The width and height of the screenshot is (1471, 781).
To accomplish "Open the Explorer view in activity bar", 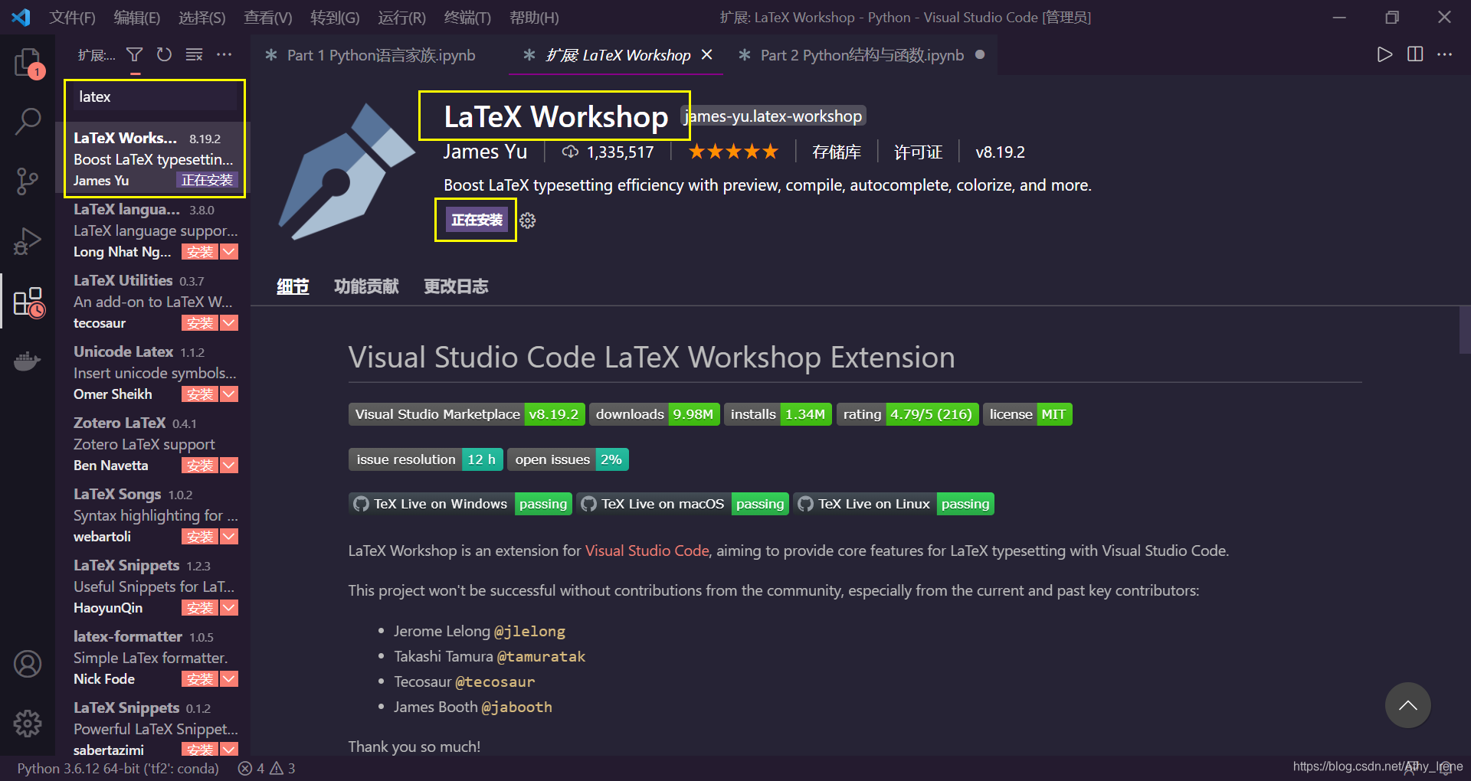I will [x=28, y=63].
